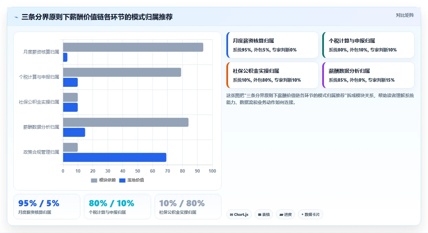Click the x-axis tick label 70
Image resolution: width=428 pixels, height=233 pixels.
pyautogui.click(x=168, y=171)
